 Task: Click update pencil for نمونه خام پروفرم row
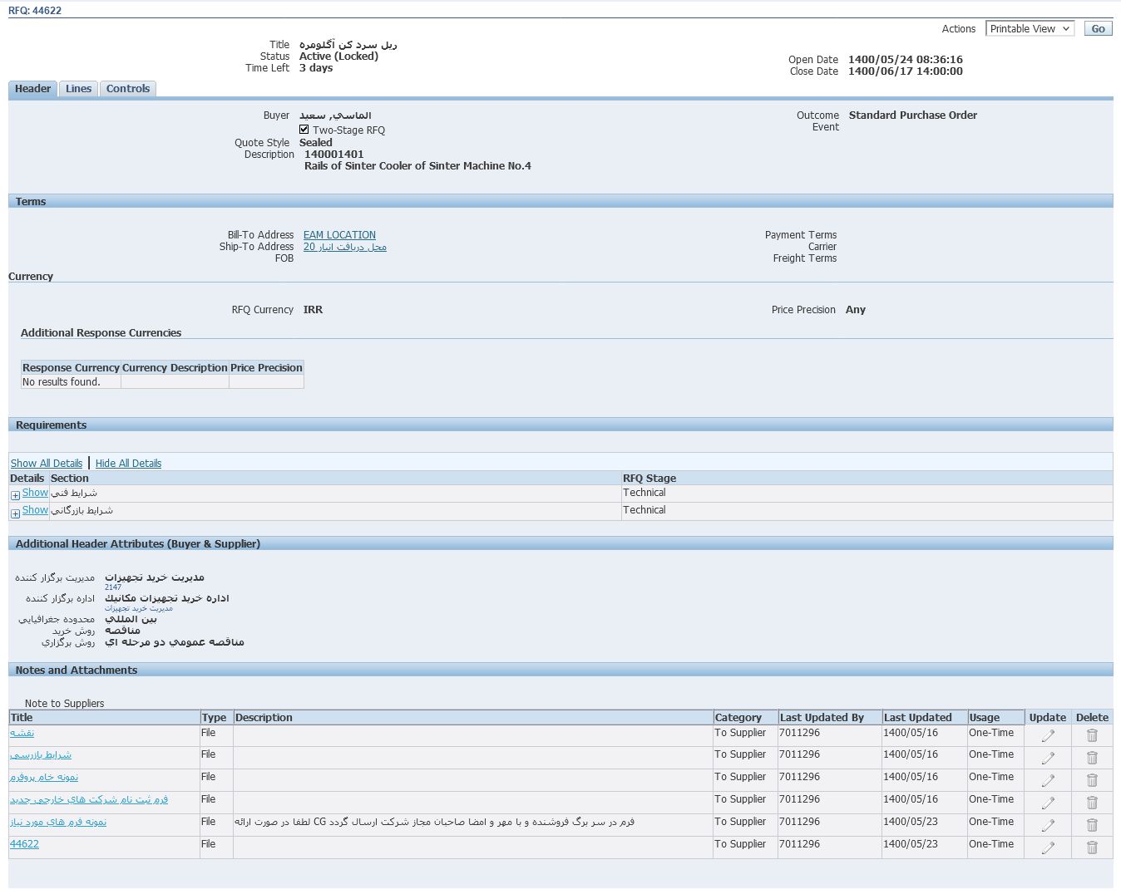[1048, 780]
